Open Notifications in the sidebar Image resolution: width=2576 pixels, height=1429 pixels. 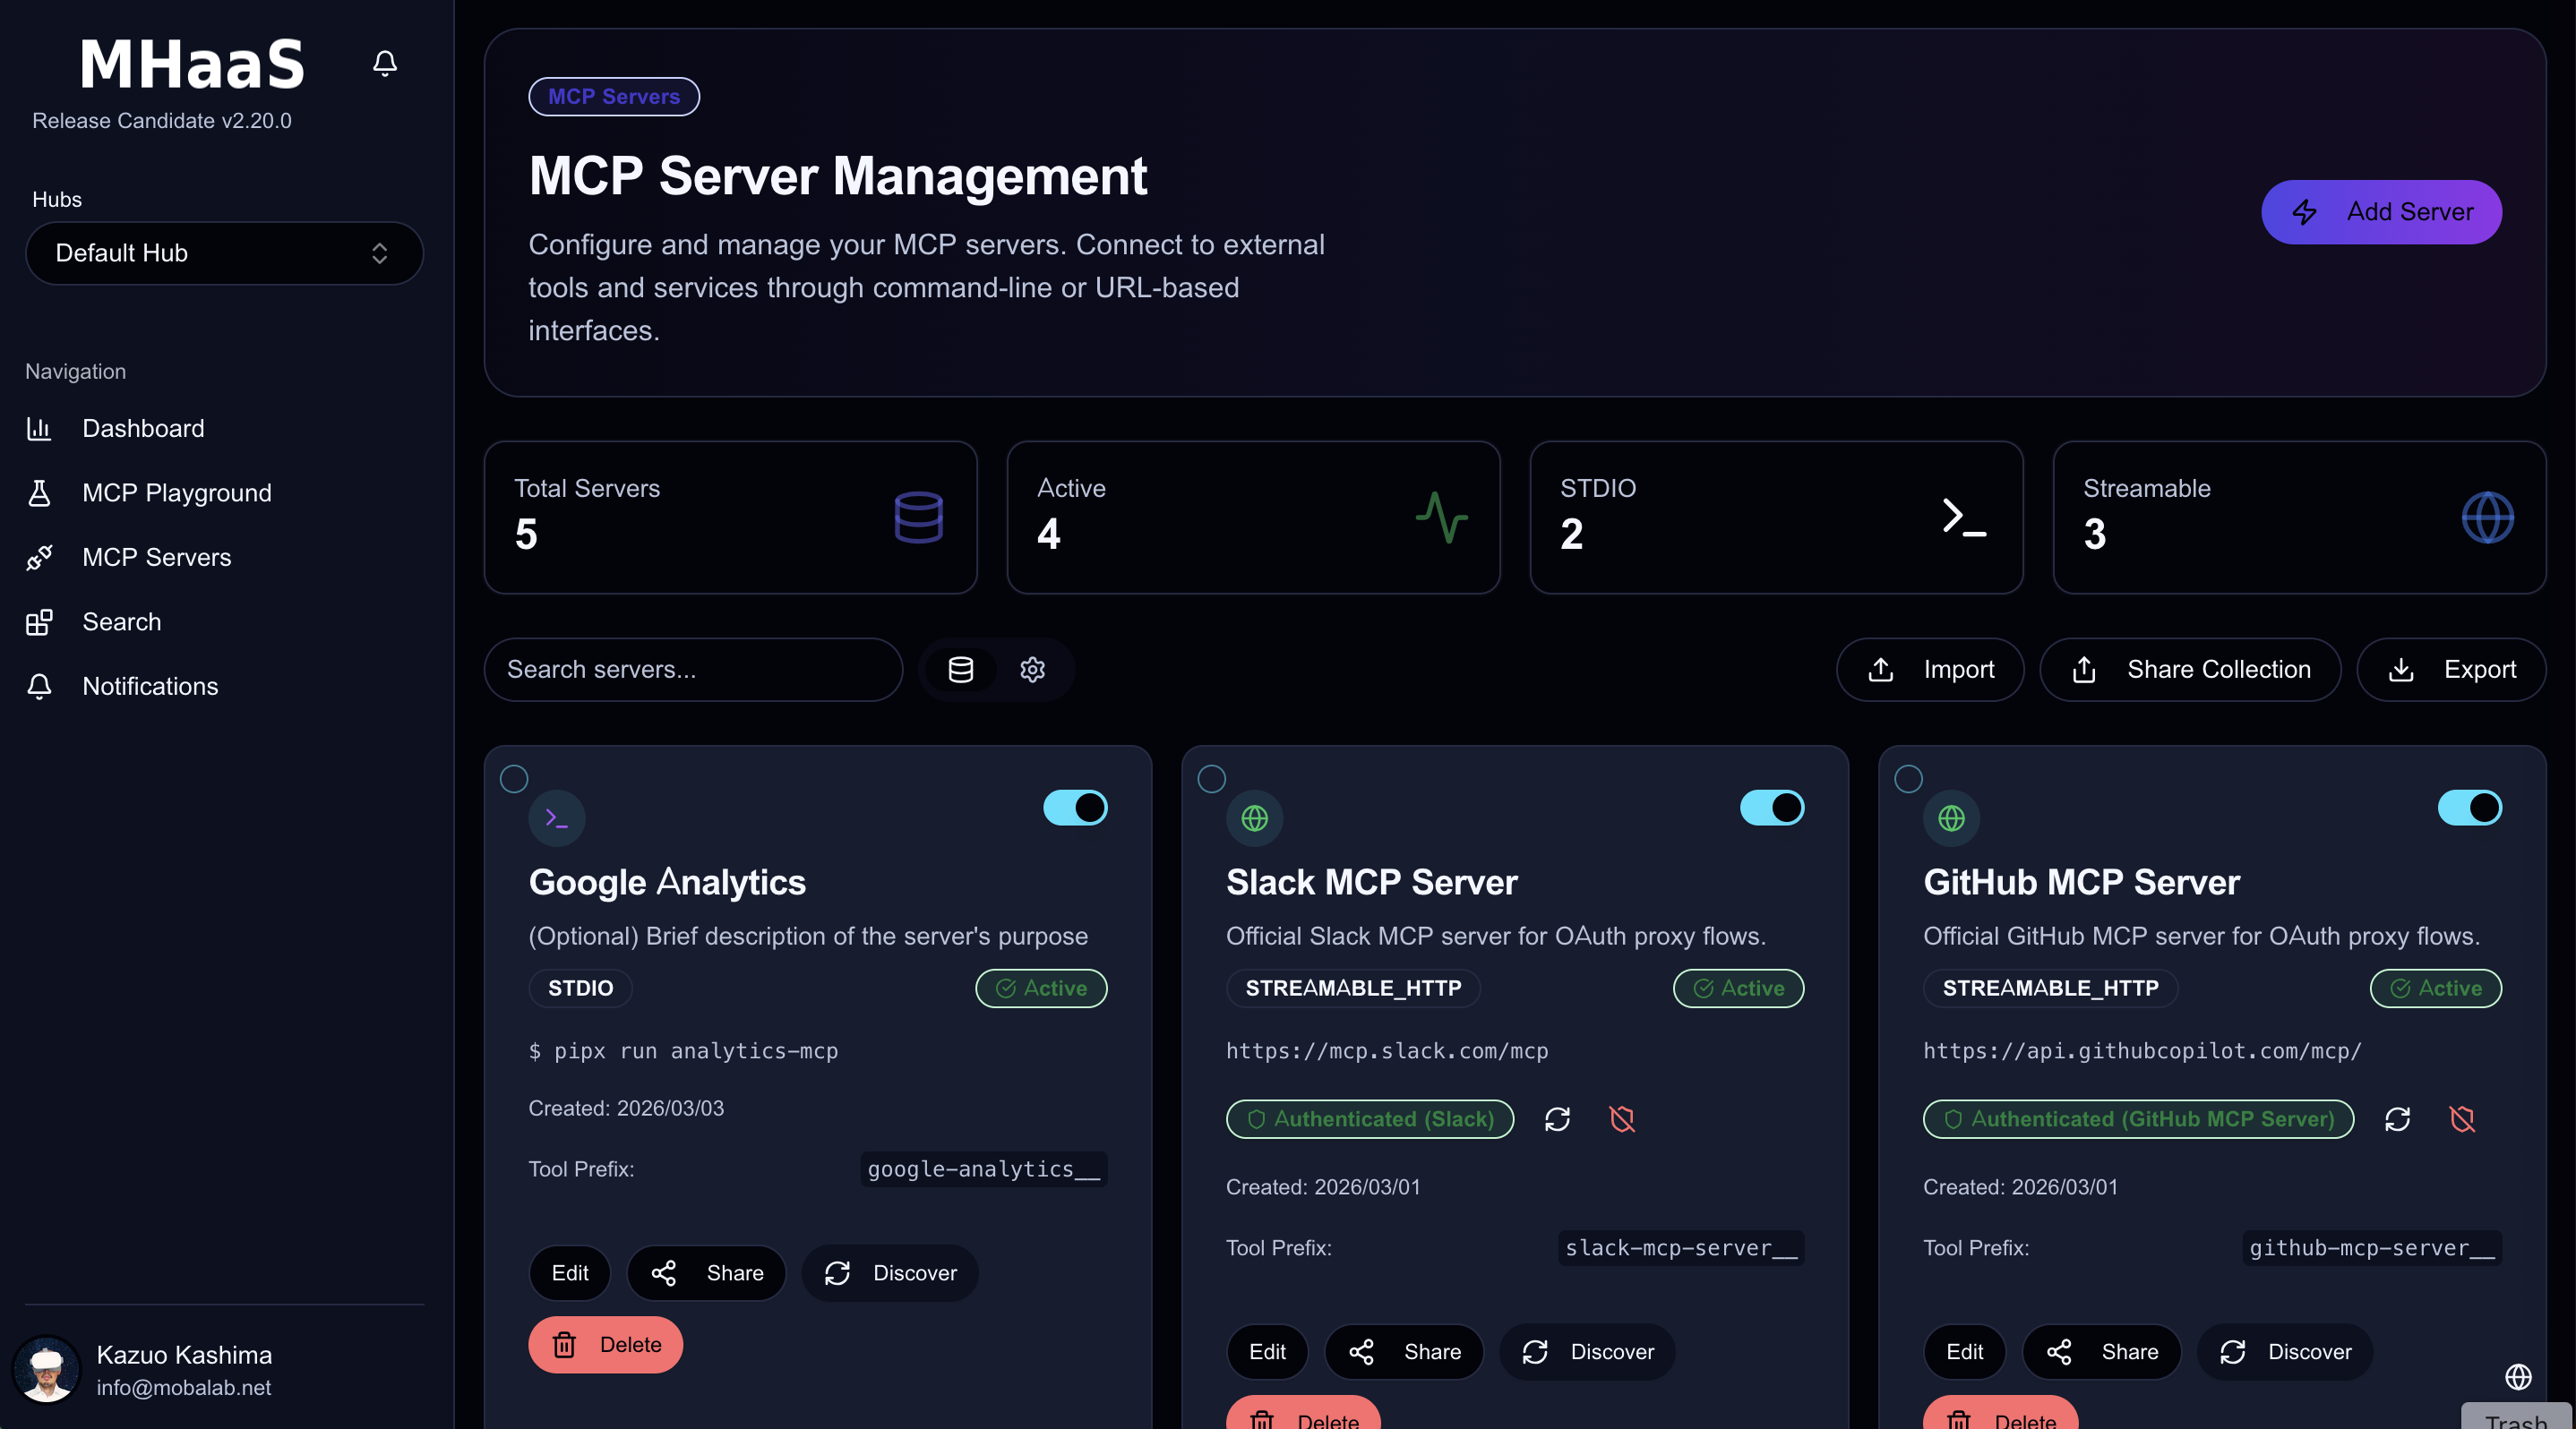(x=150, y=687)
